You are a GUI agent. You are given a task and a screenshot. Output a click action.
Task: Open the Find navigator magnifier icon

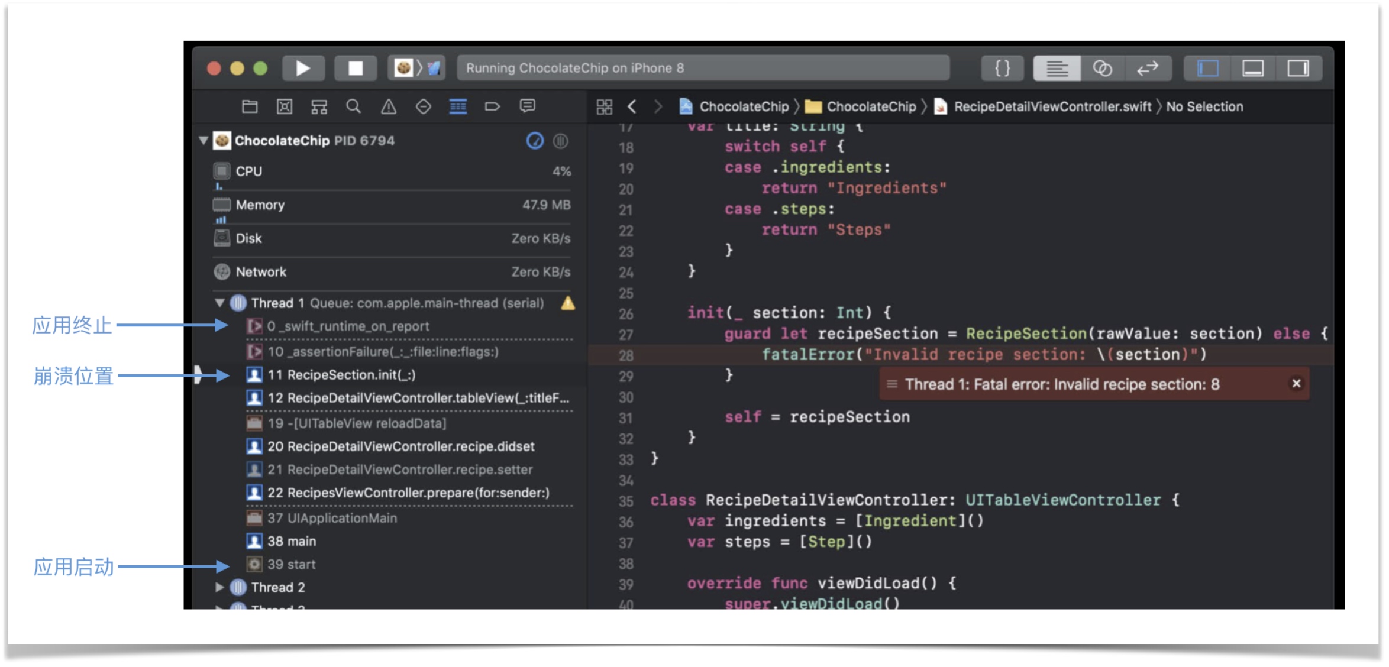click(354, 106)
